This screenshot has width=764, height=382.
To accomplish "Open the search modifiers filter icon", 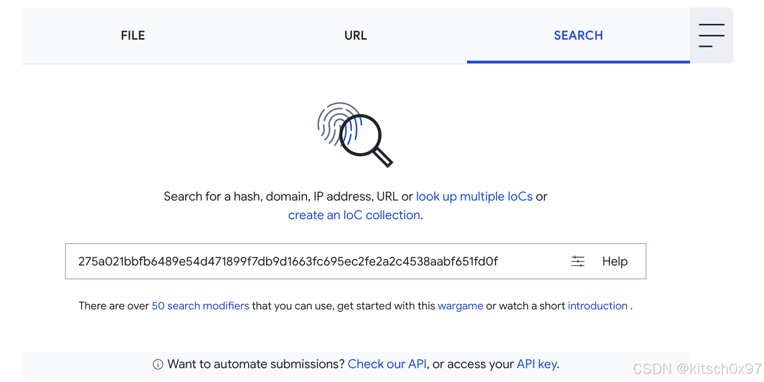I will click(x=578, y=261).
